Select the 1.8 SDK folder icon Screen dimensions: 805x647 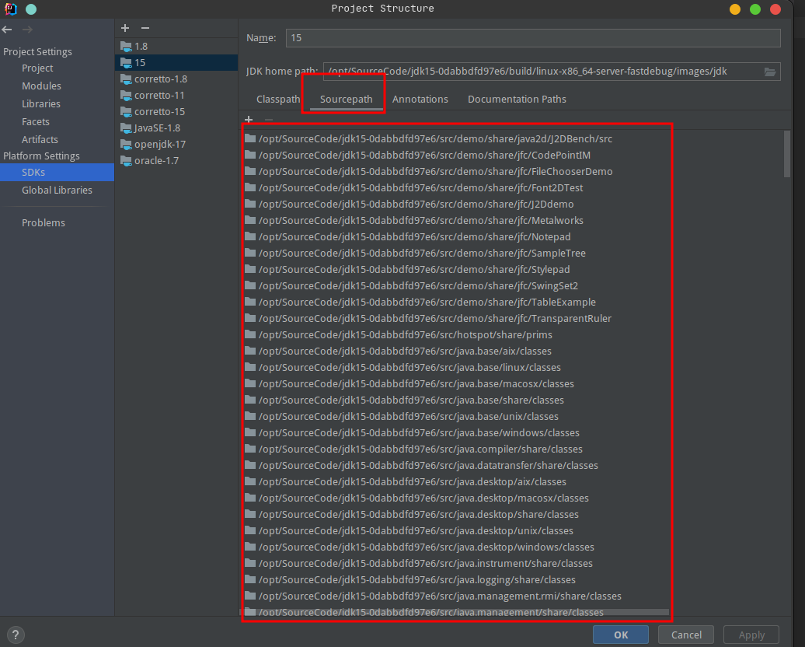coord(126,46)
